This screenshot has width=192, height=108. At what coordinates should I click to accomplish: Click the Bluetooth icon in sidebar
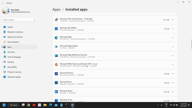point(4,32)
